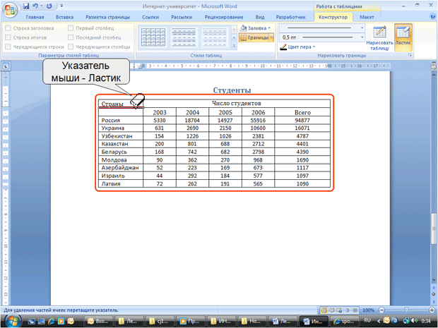Click the Save icon in quick access toolbar
Viewport: 438px width, 328px height.
click(x=26, y=6)
